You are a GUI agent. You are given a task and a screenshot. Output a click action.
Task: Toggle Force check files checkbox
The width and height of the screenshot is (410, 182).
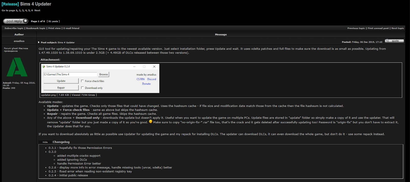tap(83, 81)
